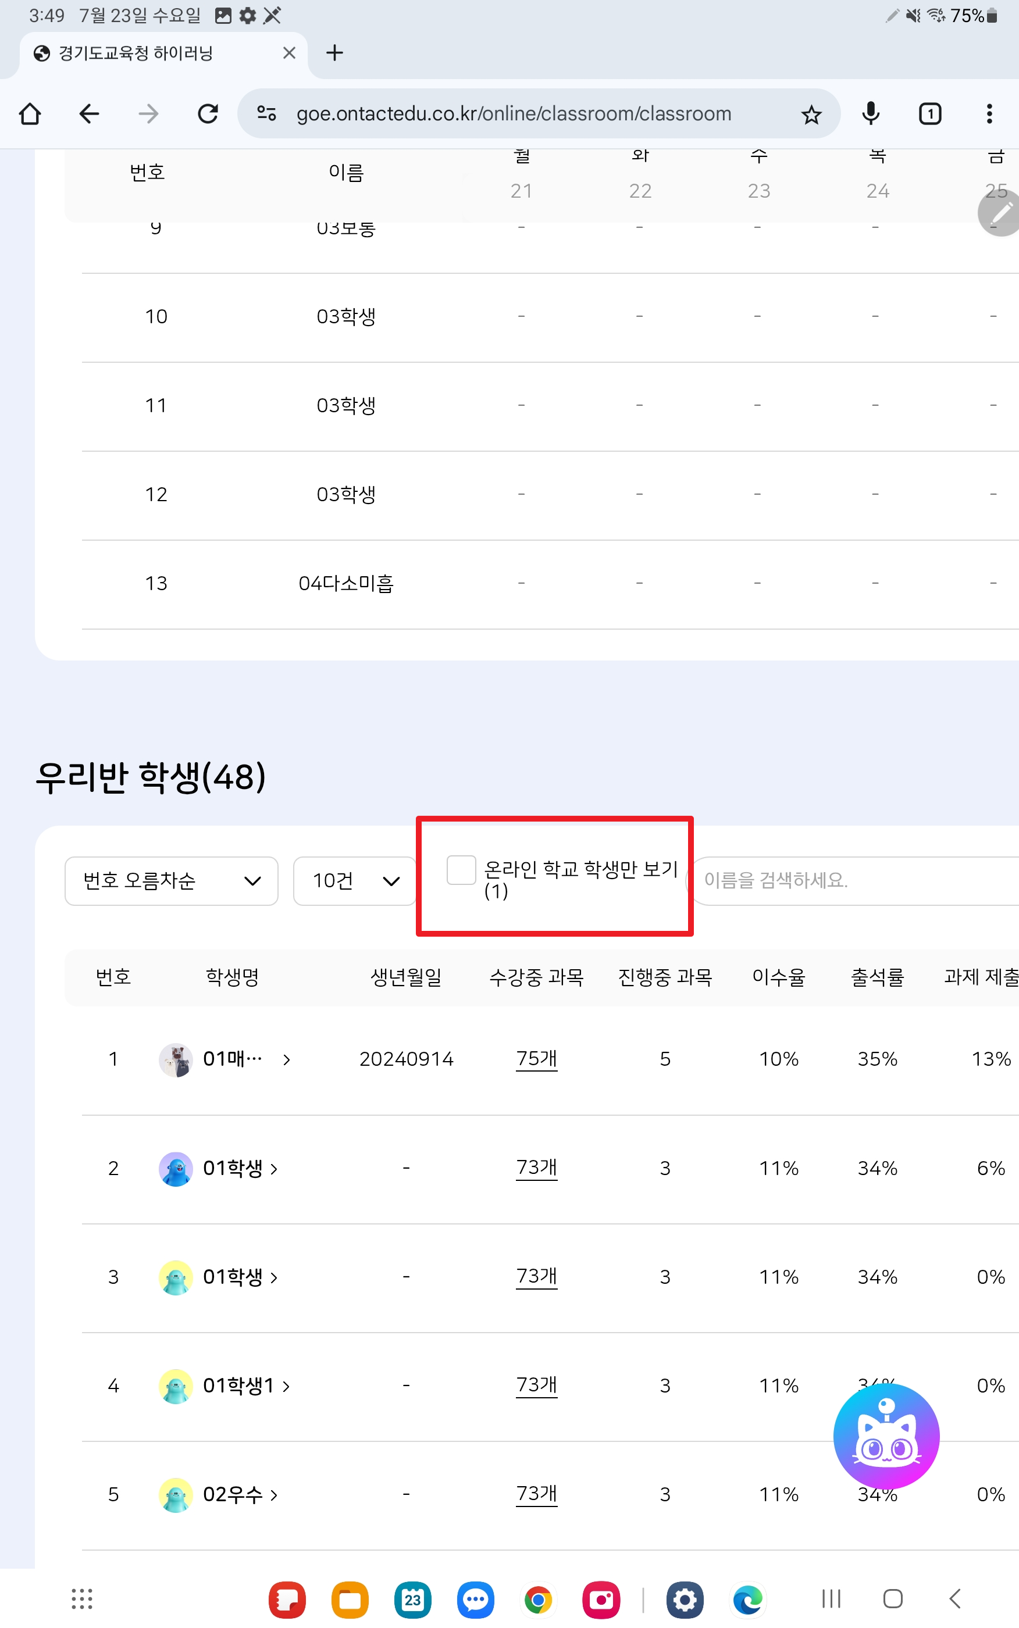Click the address bar URL
Viewport: 1019px width, 1628px height.
click(x=514, y=114)
